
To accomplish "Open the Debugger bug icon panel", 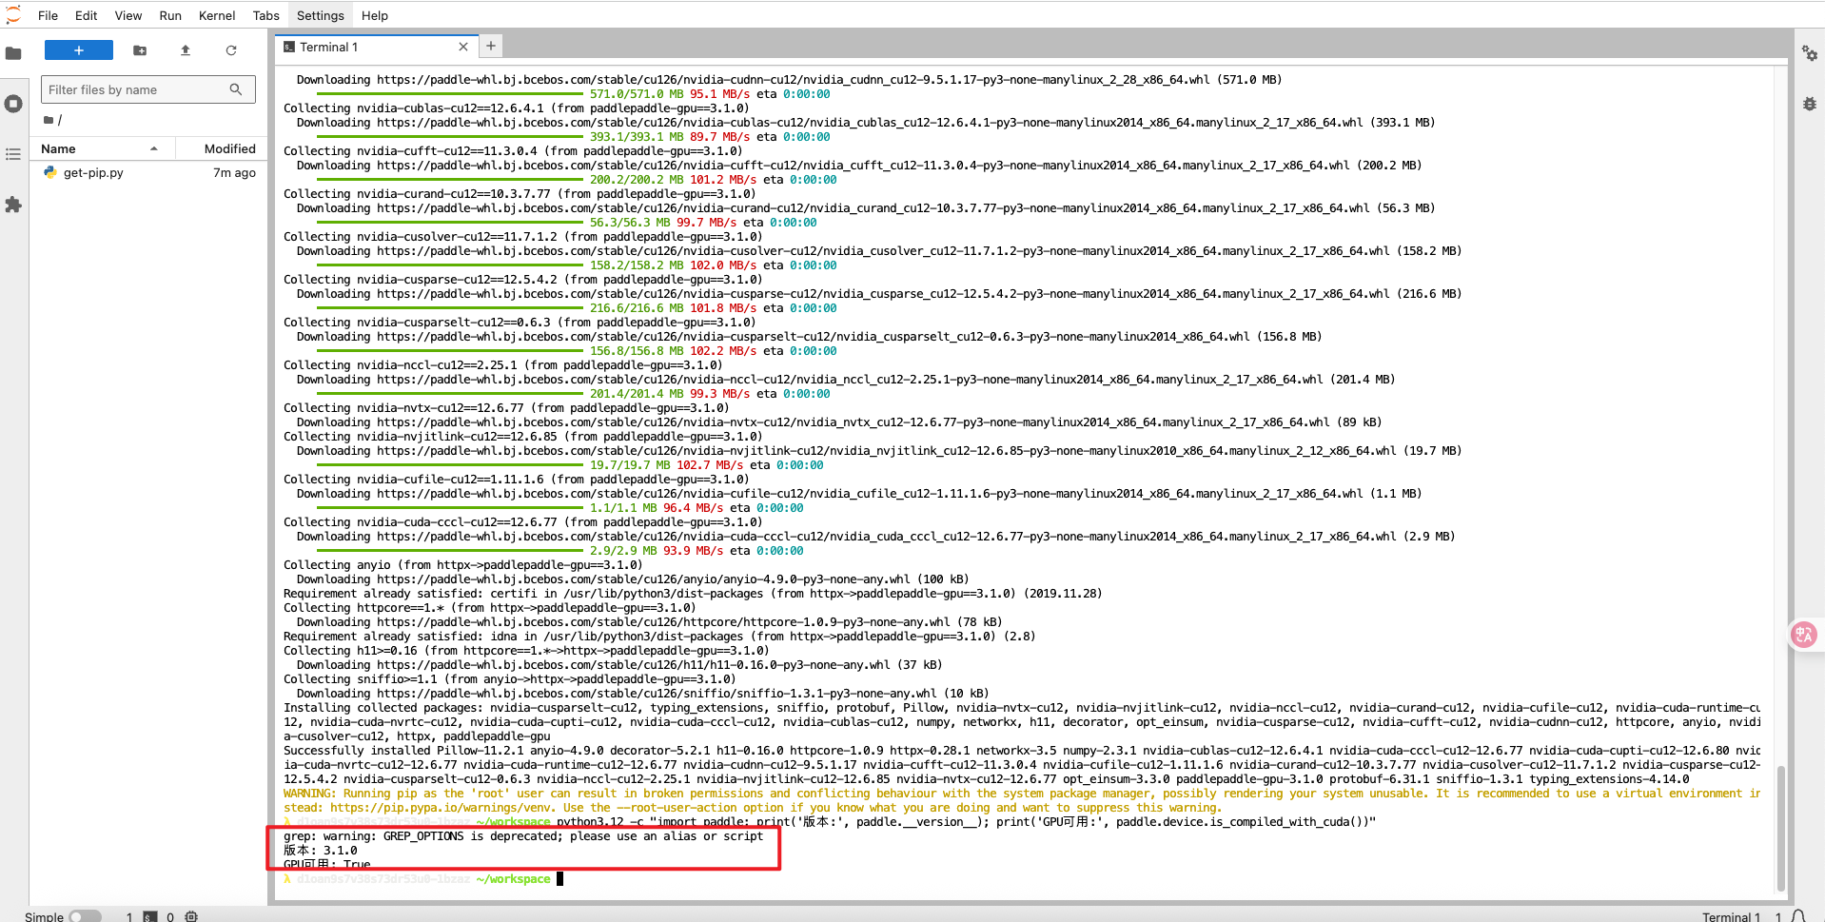I will [x=1810, y=104].
